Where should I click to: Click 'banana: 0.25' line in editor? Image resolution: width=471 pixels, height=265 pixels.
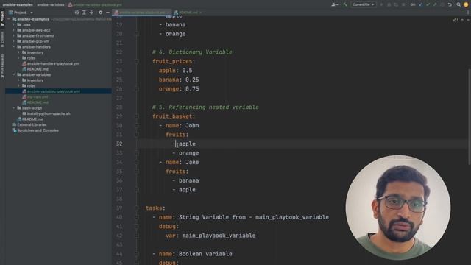click(x=179, y=79)
